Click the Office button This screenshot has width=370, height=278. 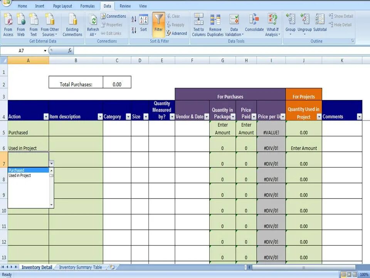click(x=6, y=2)
